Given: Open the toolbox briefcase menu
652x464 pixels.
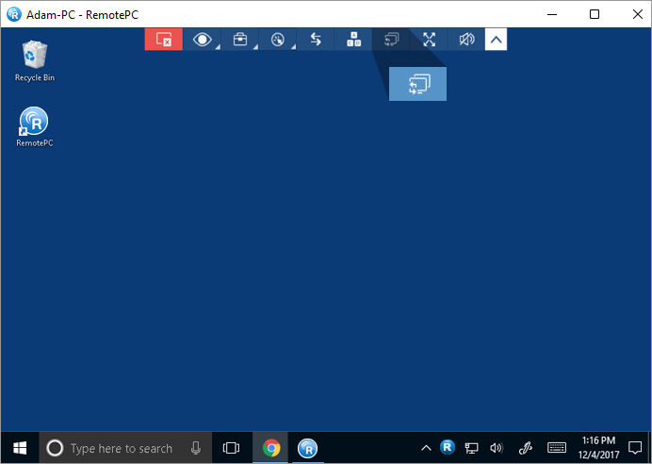Looking at the screenshot, I should tap(240, 40).
